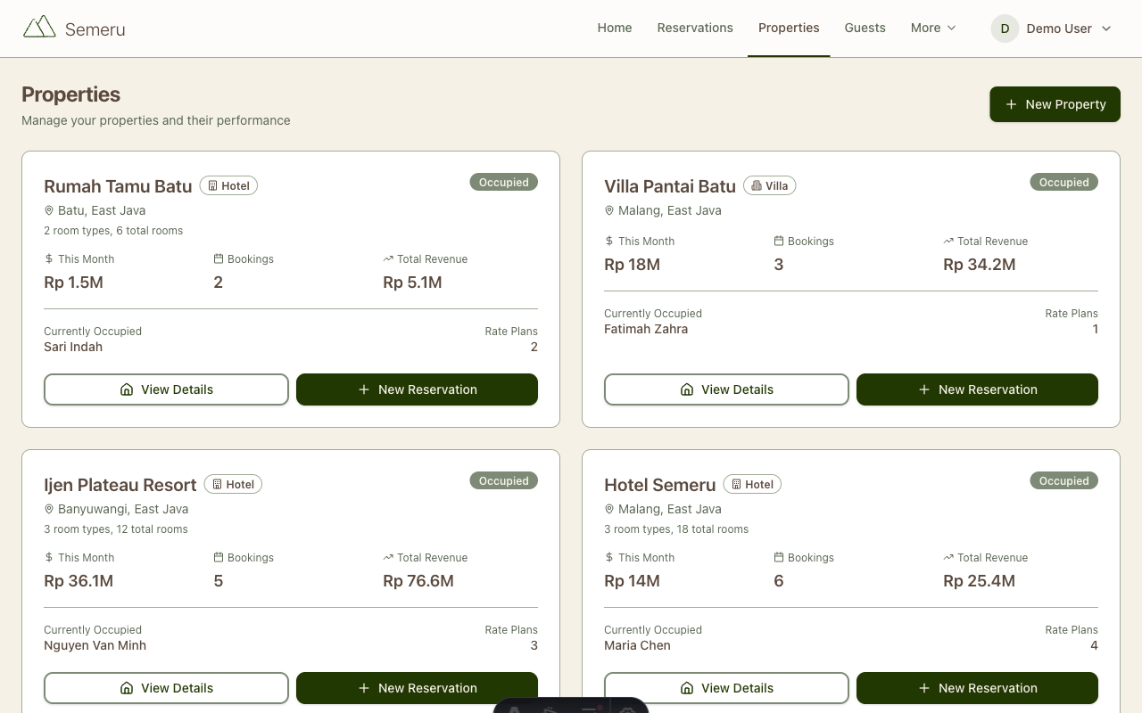Click the Occupied status on Villa Pantai Batu
This screenshot has width=1142, height=713.
point(1064,183)
